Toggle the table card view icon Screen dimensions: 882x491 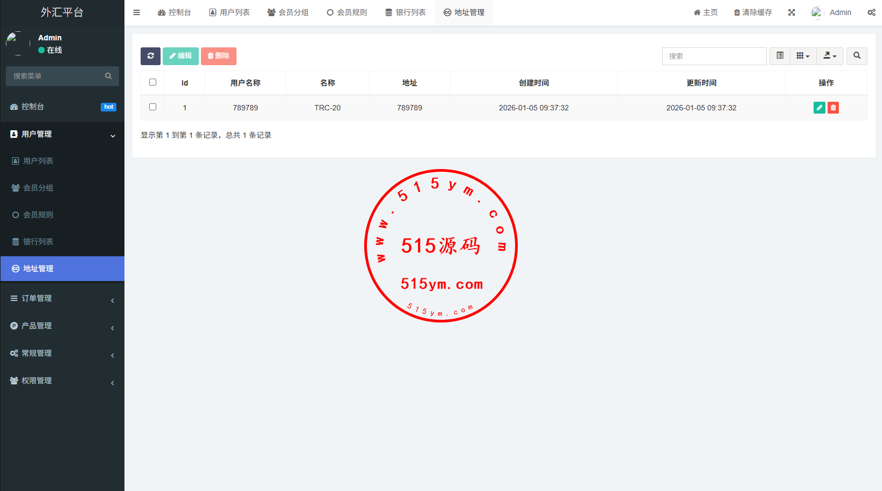click(x=780, y=56)
